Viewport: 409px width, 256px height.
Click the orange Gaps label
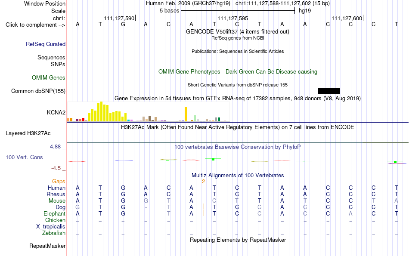click(x=59, y=181)
